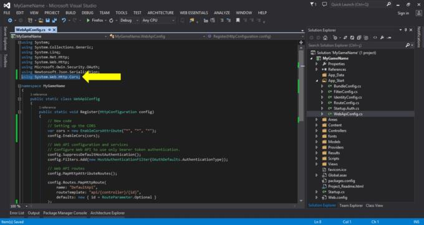Save the current file with the disk icon
The height and width of the screenshot is (225, 424).
click(x=47, y=21)
